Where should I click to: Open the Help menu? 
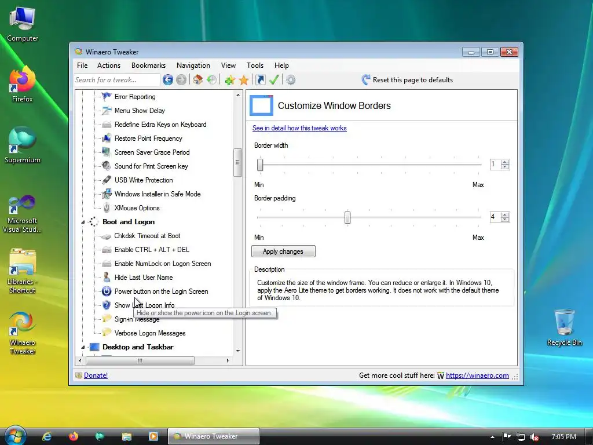(x=281, y=65)
